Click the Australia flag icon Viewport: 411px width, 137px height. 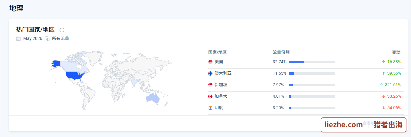coord(210,73)
